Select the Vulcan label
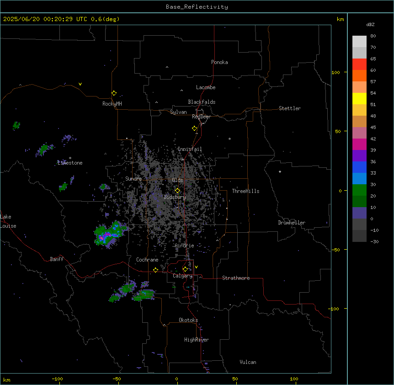The width and height of the screenshot is (394, 385). 248,362
